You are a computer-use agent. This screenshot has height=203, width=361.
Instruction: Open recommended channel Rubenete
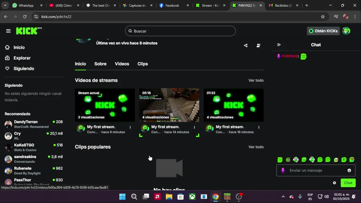coord(34,171)
